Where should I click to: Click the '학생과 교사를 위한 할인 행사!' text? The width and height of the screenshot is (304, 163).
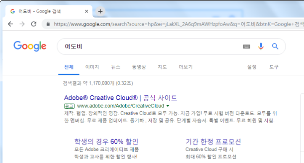coord(106,157)
